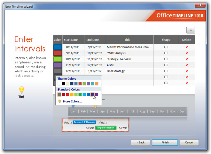Change shape for Final Strategy interval
Image resolution: width=211 pixels, height=154 pixels.
(166, 71)
